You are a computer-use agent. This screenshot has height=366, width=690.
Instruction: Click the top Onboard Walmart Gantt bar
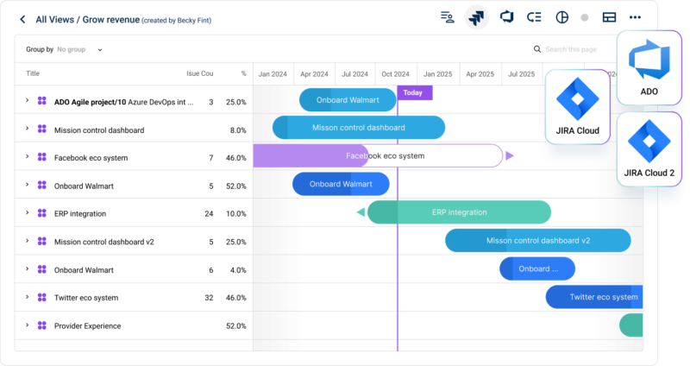tap(348, 100)
